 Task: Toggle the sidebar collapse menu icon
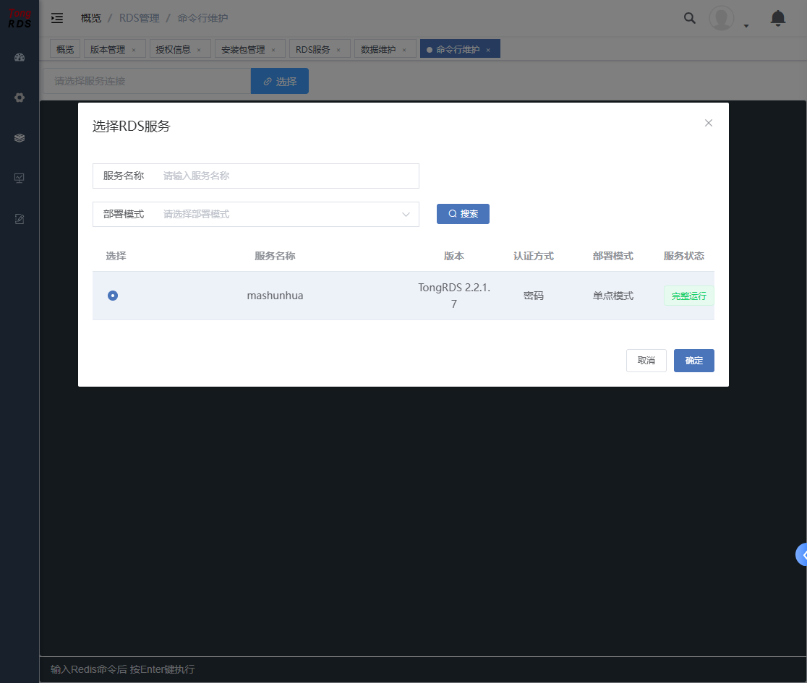[57, 19]
